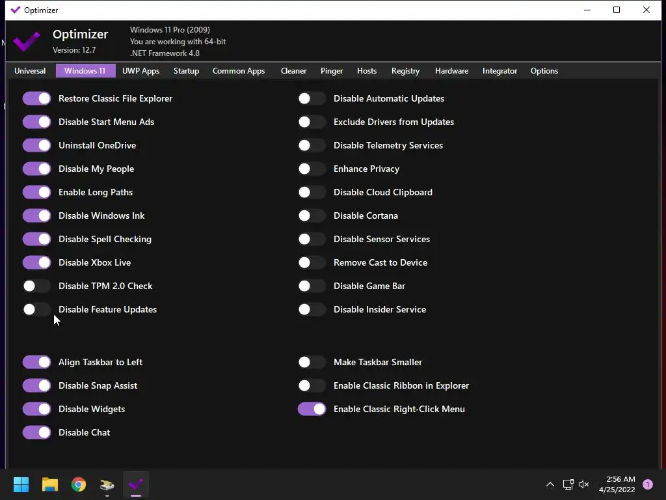Enable Disable Telemetry Services switch

click(312, 145)
